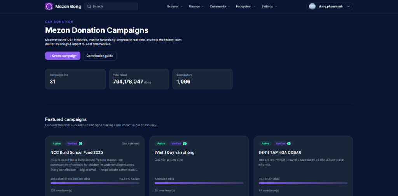Open the Contribution guide
This screenshot has height=196, width=398.
pyautogui.click(x=99, y=56)
